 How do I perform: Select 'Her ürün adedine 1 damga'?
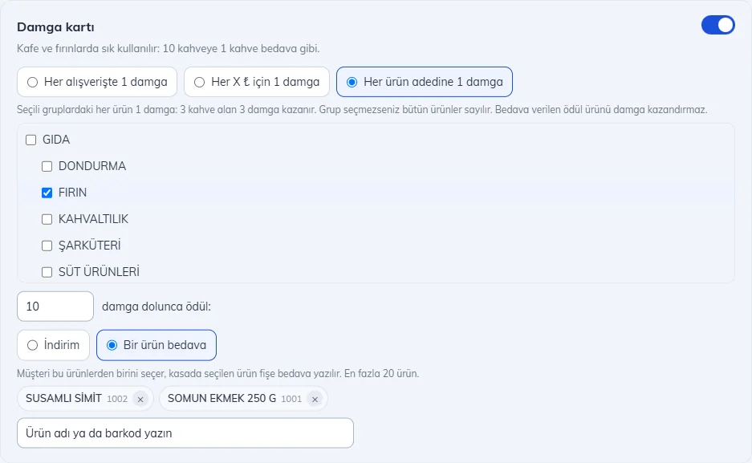pyautogui.click(x=425, y=82)
